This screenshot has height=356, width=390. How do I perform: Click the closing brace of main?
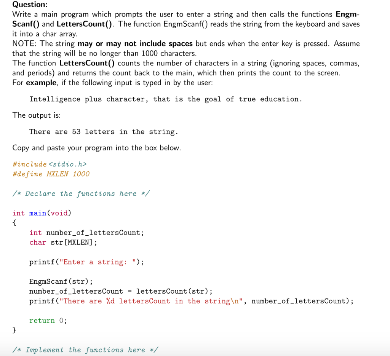tap(14, 330)
